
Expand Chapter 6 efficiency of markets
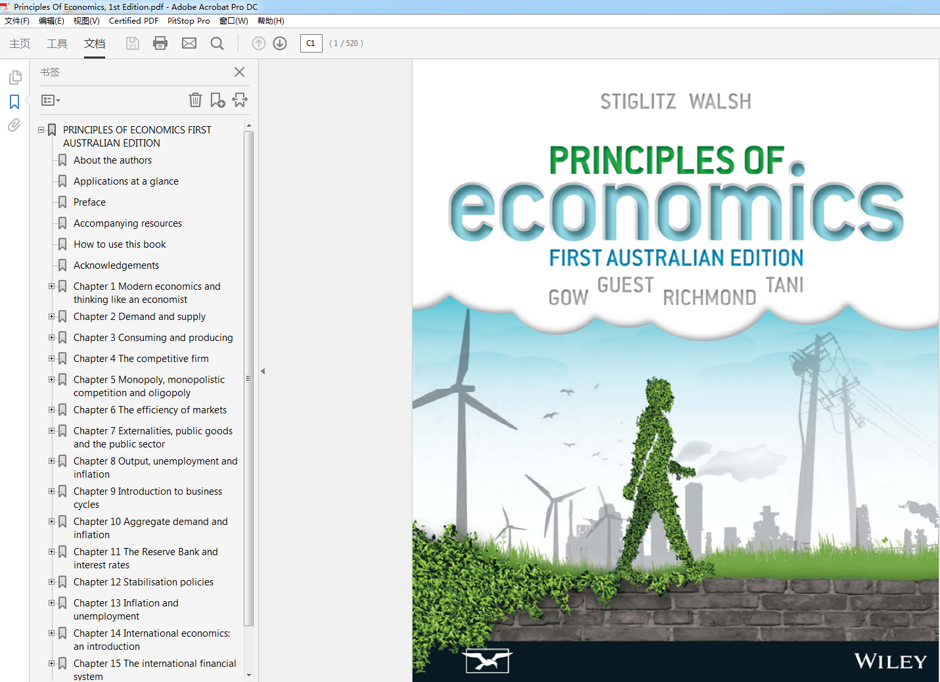pos(51,410)
